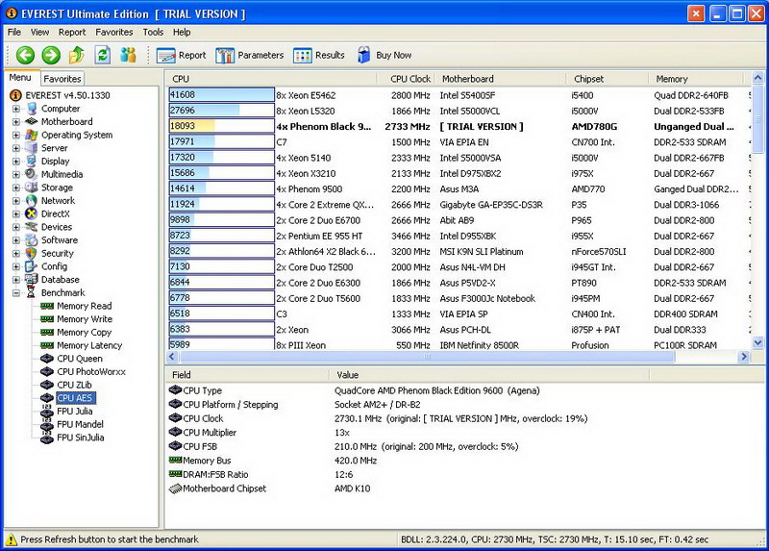The height and width of the screenshot is (551, 769).
Task: Select the Network tree icon
Action: 32,201
